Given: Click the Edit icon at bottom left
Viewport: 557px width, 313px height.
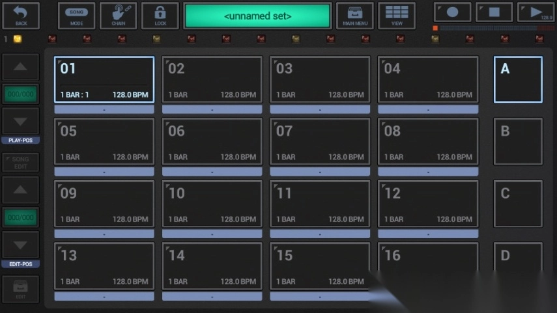Looking at the screenshot, I should [x=21, y=289].
